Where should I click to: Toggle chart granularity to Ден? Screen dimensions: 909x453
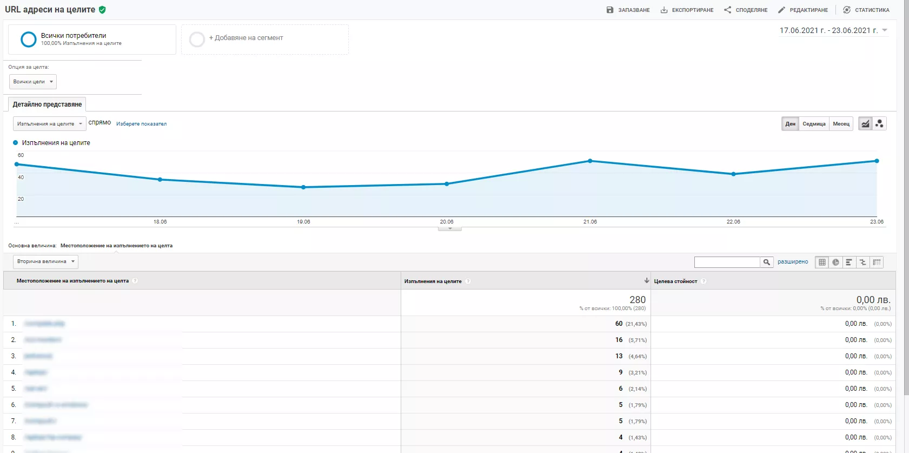pos(790,124)
